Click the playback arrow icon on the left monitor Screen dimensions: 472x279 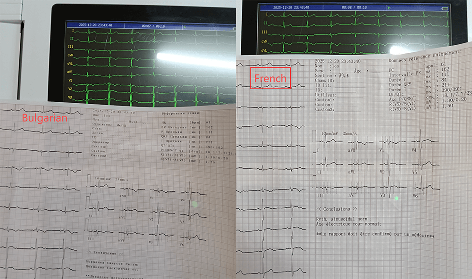185,27
